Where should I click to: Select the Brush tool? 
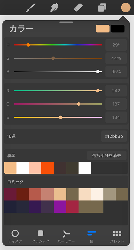click(31, 7)
